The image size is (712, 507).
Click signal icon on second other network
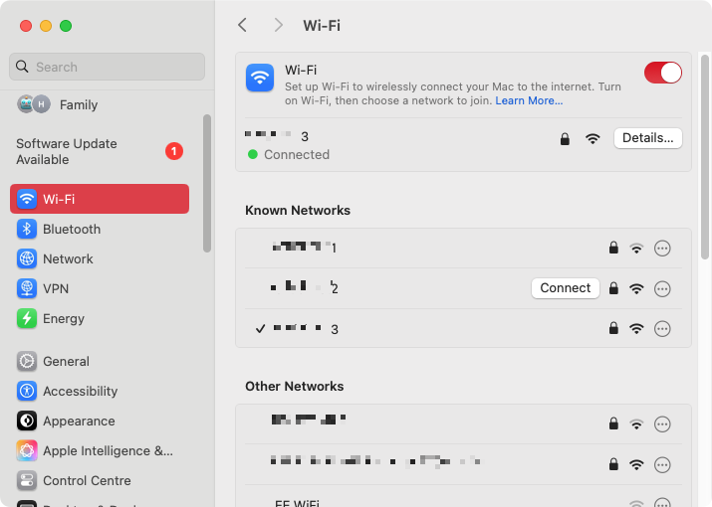[x=636, y=465]
